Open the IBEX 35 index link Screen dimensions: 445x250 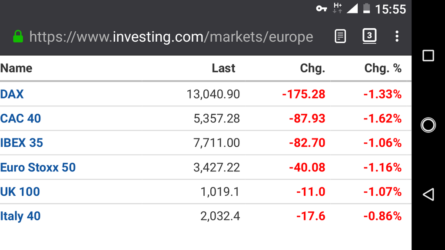tap(22, 143)
